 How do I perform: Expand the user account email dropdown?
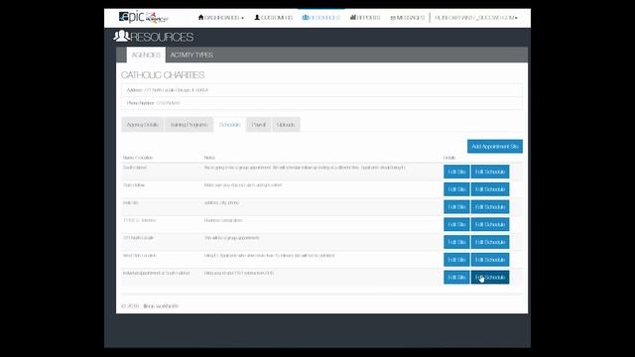point(476,18)
